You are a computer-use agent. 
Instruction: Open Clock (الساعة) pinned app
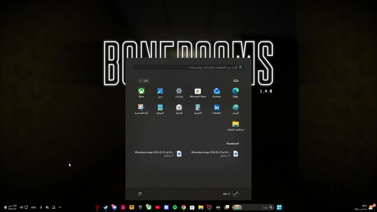point(179,109)
